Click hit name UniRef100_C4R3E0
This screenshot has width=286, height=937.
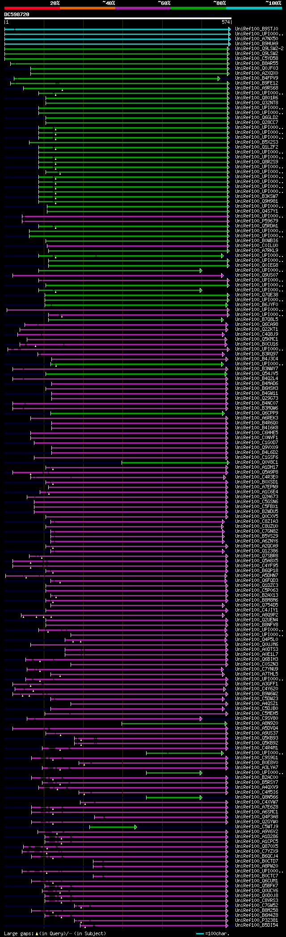(x=257, y=477)
